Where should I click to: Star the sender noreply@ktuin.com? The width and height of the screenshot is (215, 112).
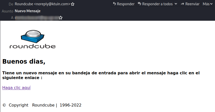tap(73, 4)
